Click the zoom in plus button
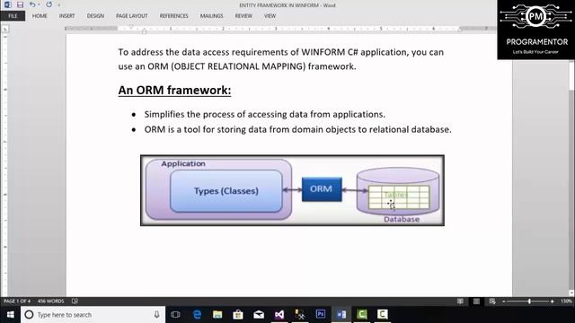The height and width of the screenshot is (323, 575). (x=553, y=301)
